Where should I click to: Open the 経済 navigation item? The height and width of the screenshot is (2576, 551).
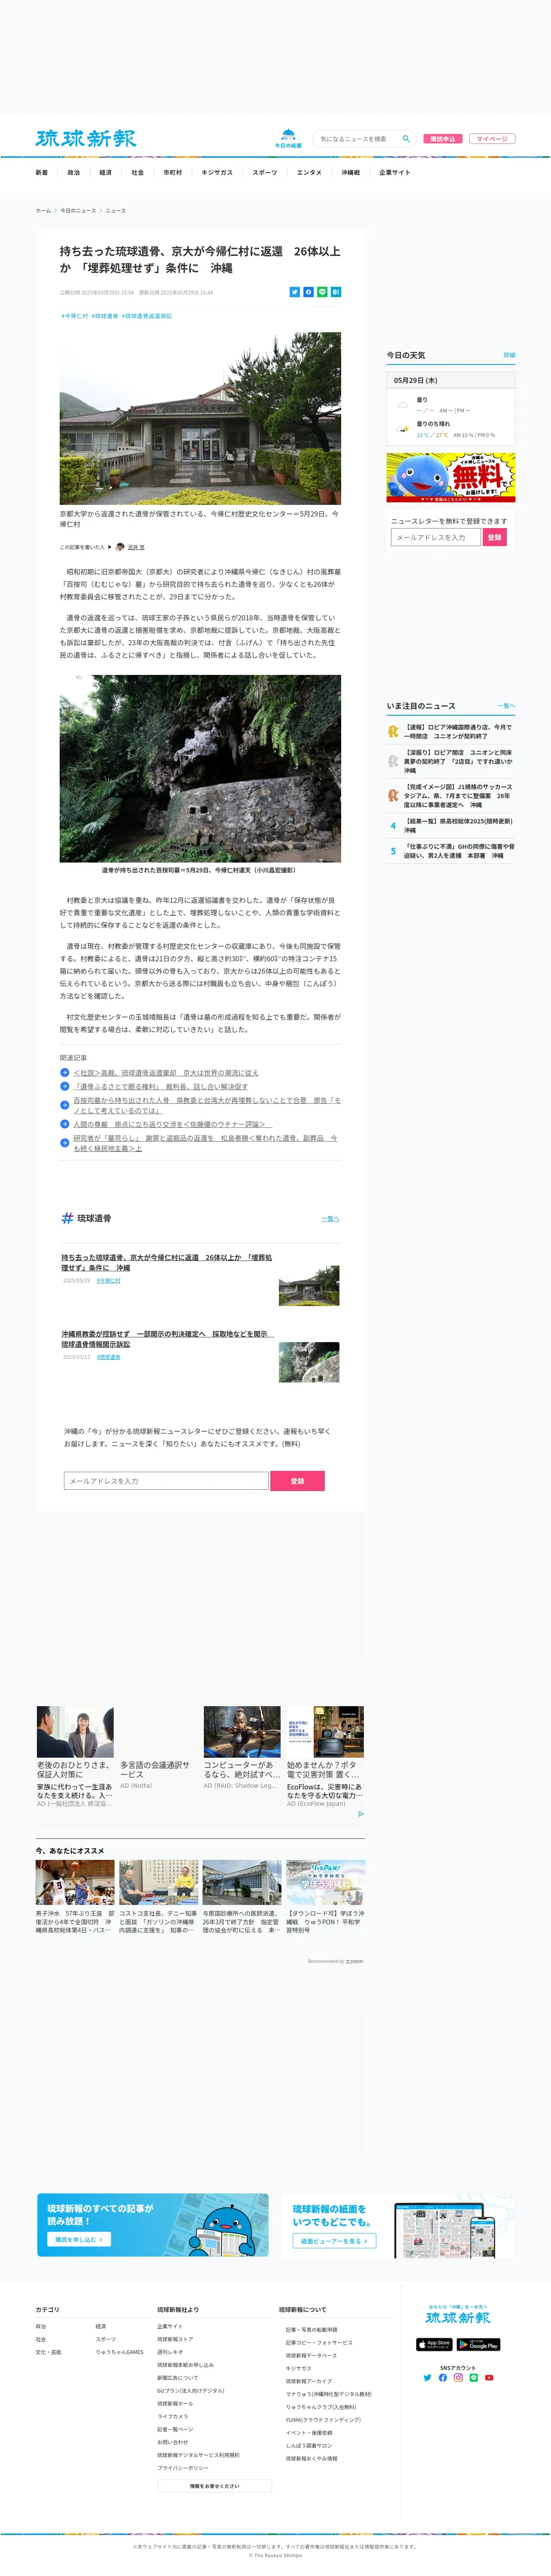click(105, 172)
